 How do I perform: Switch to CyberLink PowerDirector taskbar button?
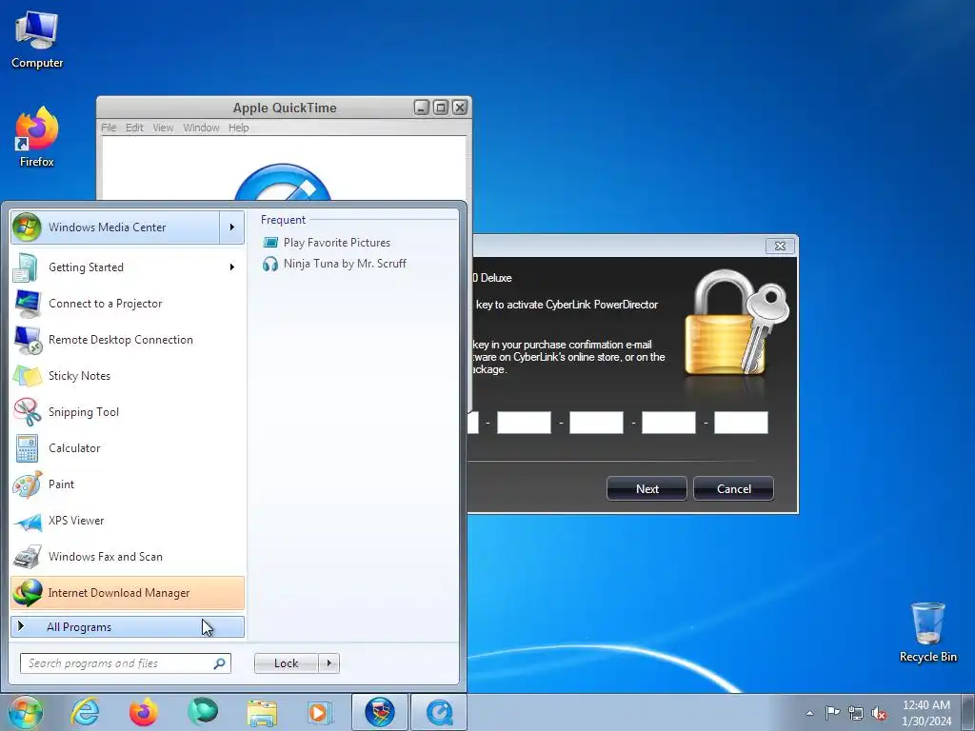pos(380,712)
